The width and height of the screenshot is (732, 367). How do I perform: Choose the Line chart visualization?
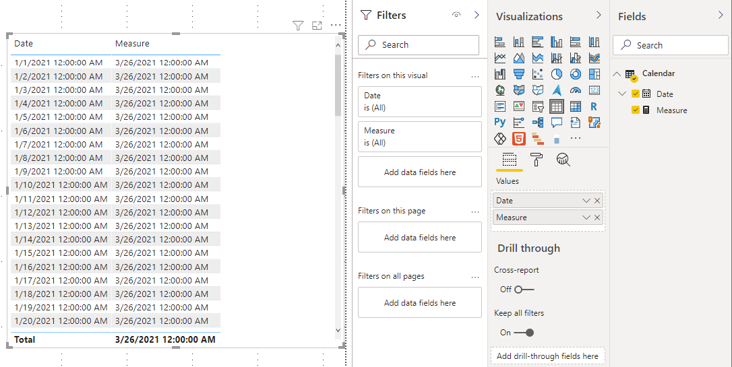click(500, 58)
